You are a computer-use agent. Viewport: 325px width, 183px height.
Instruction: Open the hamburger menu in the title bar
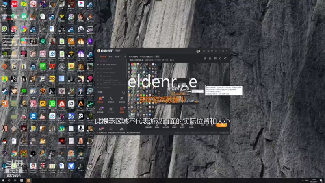(x=216, y=51)
